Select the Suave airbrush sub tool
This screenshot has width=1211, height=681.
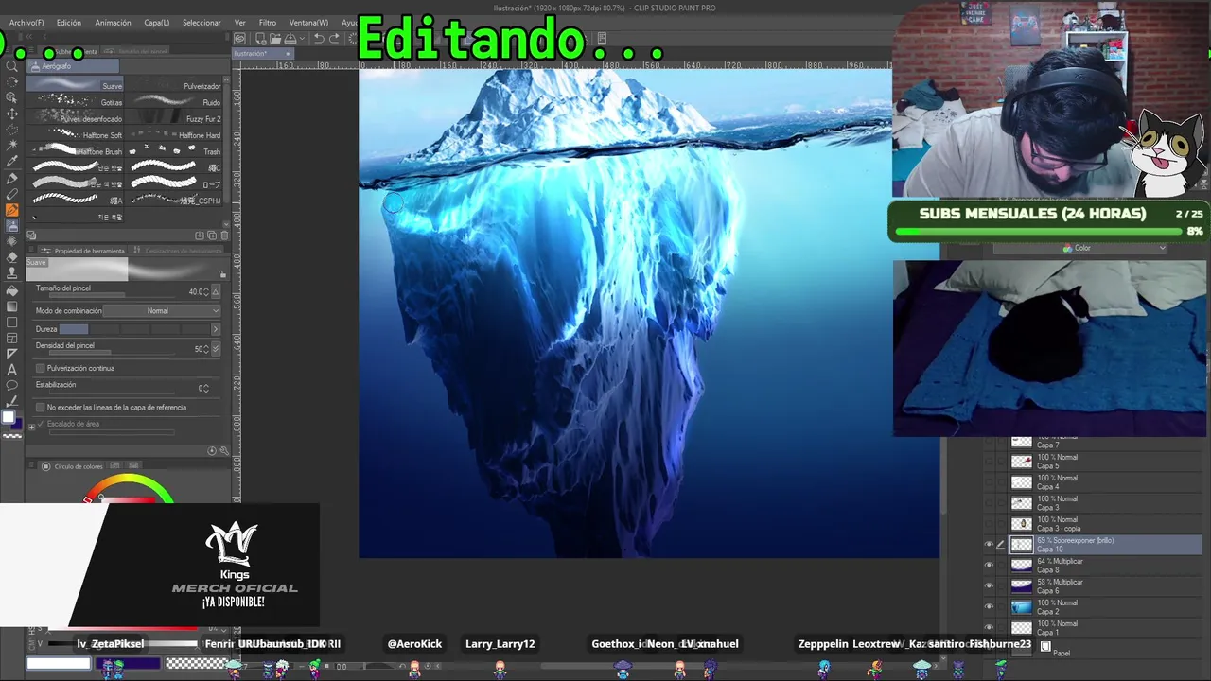coord(76,85)
